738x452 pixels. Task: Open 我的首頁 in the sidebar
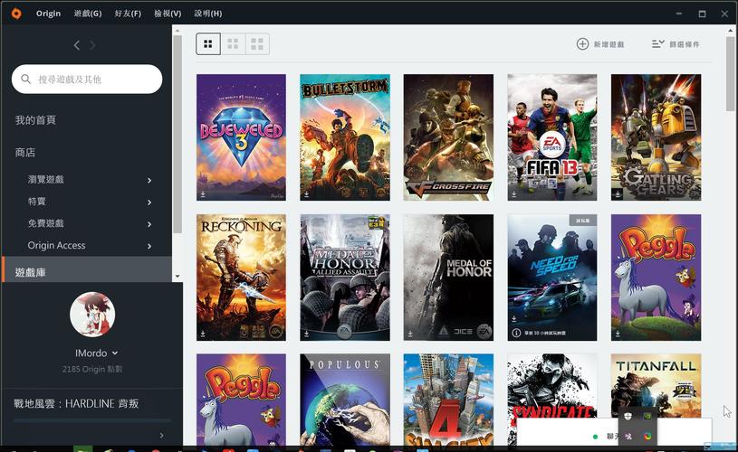tap(35, 120)
